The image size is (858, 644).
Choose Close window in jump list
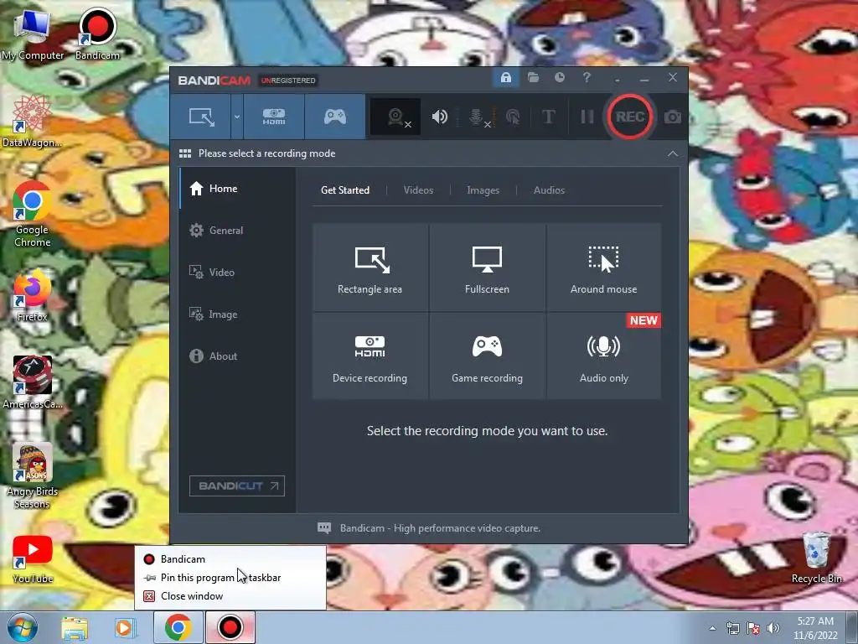[x=230, y=596]
